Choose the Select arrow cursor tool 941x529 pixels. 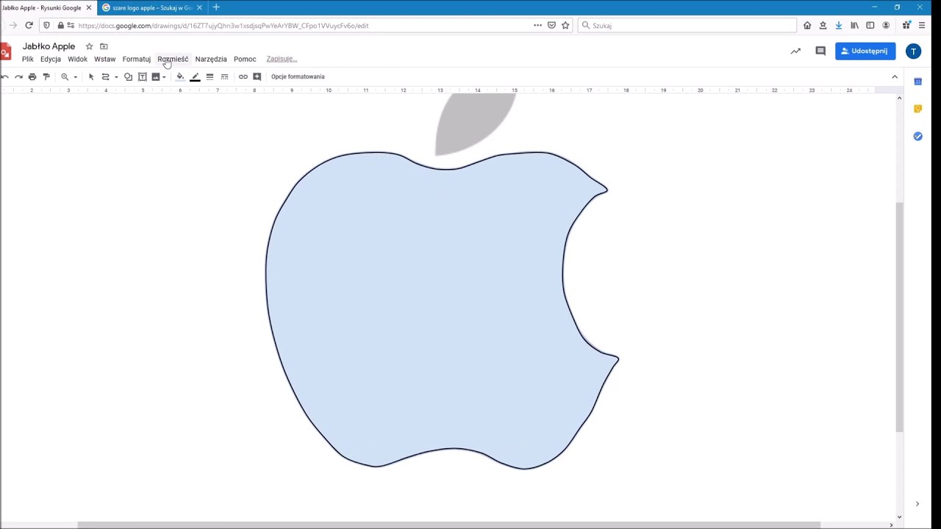(91, 76)
